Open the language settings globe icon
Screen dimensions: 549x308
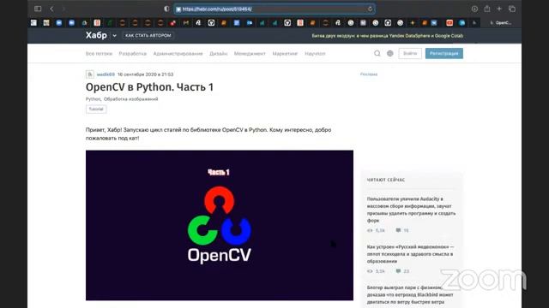tap(390, 53)
